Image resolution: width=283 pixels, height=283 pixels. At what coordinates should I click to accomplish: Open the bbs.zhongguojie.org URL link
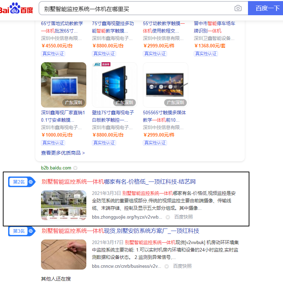pyautogui.click(x=127, y=217)
